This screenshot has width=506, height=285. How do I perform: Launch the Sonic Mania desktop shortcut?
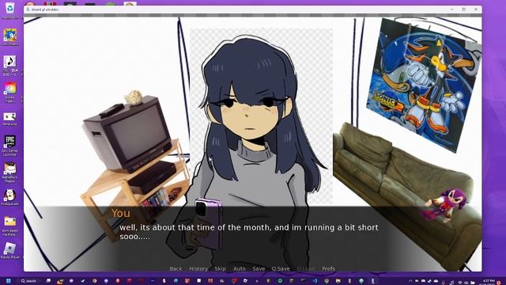(10, 37)
